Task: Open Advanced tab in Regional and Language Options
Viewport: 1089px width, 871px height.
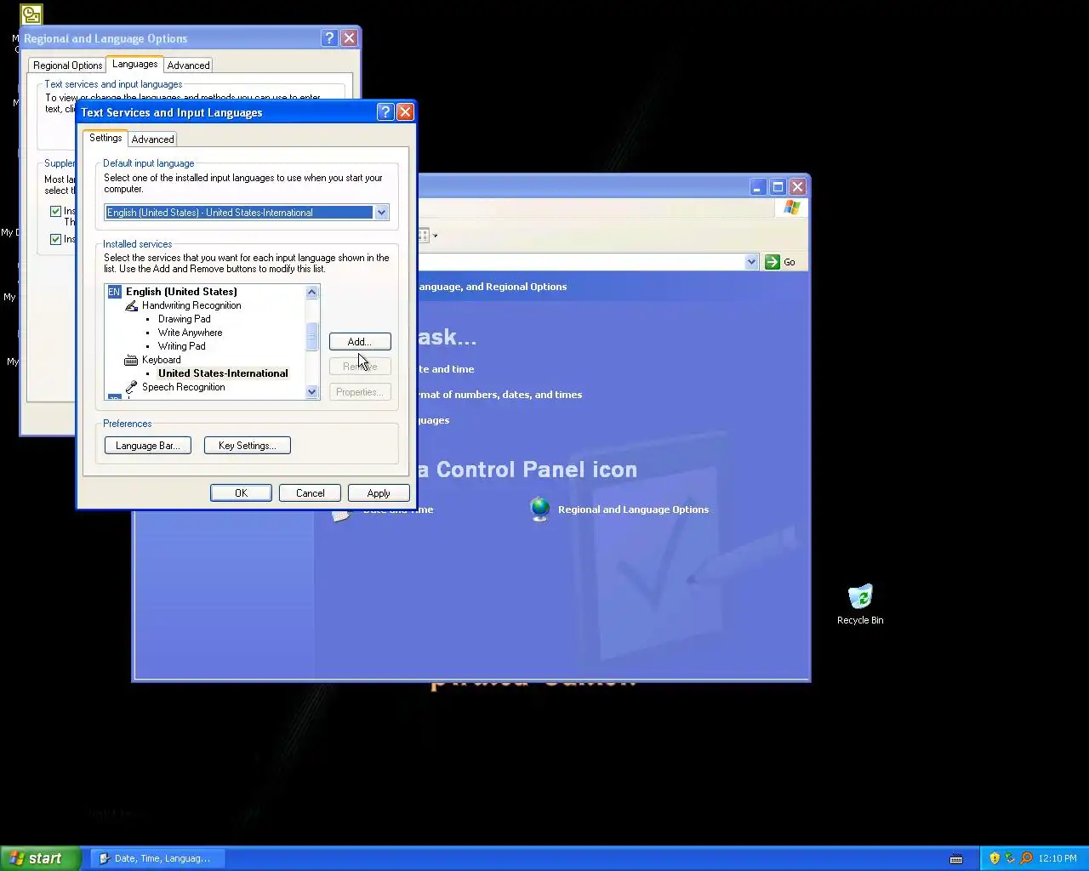Action: click(188, 65)
